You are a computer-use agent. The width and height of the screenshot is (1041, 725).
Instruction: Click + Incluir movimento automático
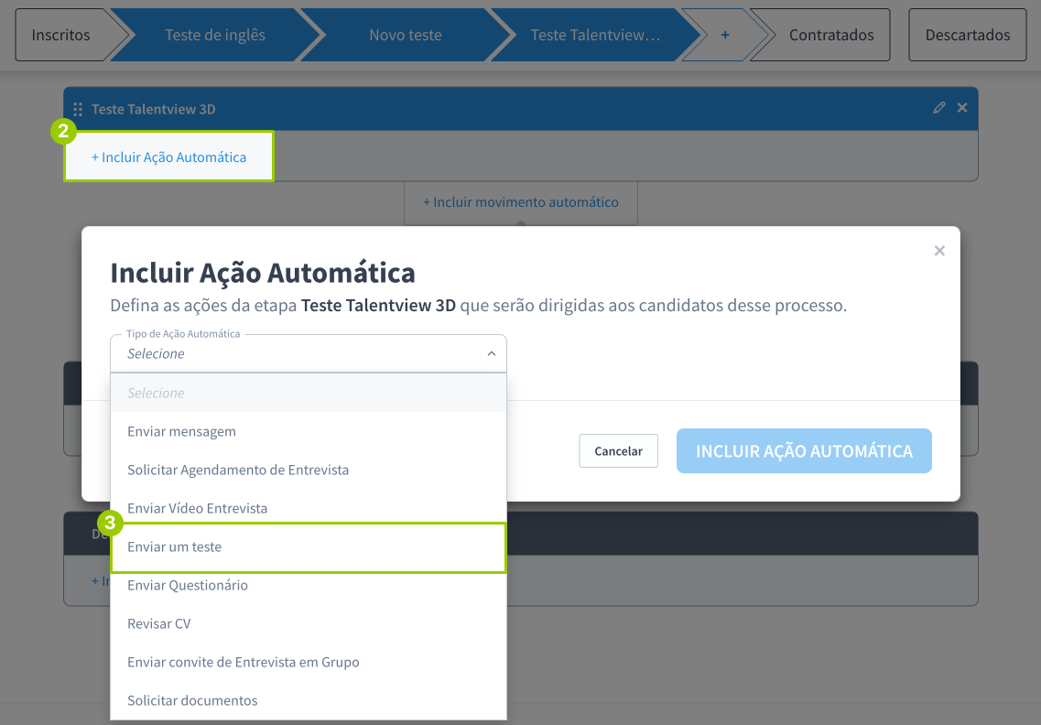pos(520,202)
